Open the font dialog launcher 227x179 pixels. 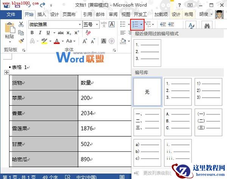[x=114, y=50]
